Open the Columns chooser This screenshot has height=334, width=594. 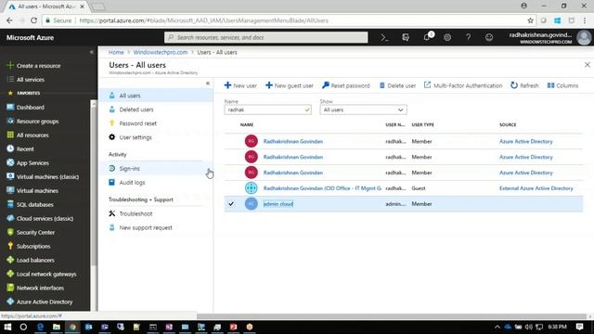coord(562,85)
